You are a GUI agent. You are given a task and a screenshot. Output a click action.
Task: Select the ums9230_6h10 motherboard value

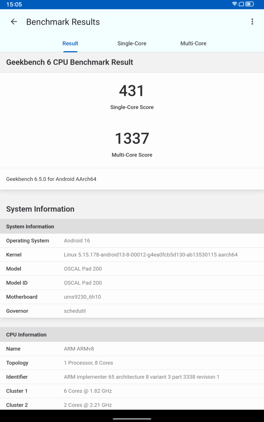point(82,297)
